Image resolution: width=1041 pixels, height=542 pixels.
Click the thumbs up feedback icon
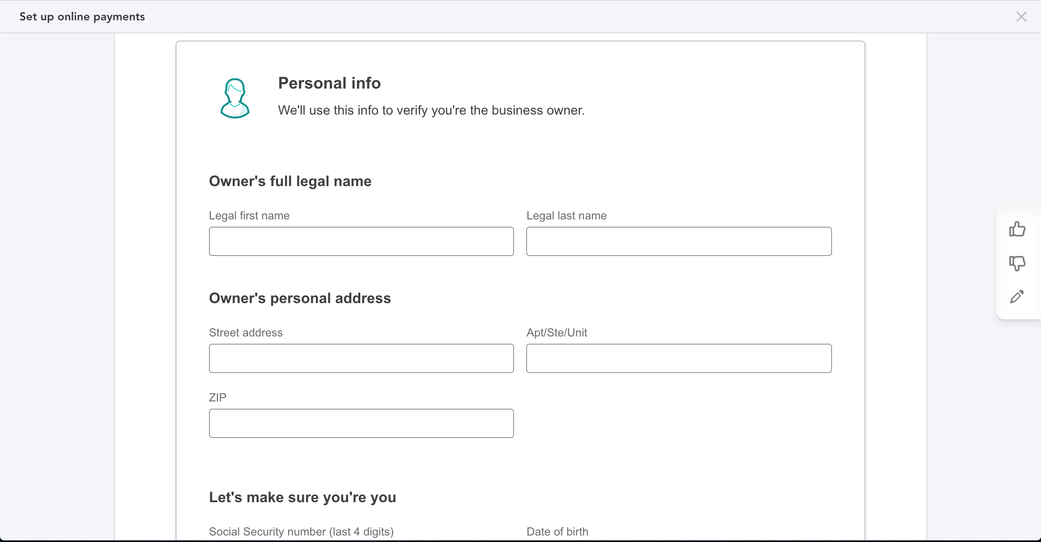coord(1017,229)
